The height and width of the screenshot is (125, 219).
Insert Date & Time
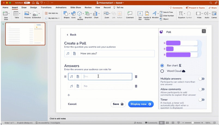pos(166,12)
